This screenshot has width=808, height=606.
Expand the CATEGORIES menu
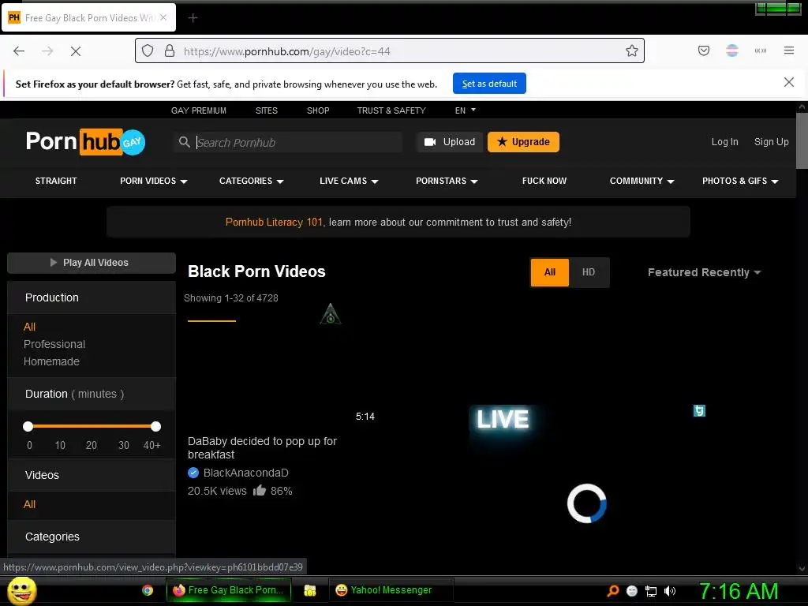pyautogui.click(x=252, y=181)
